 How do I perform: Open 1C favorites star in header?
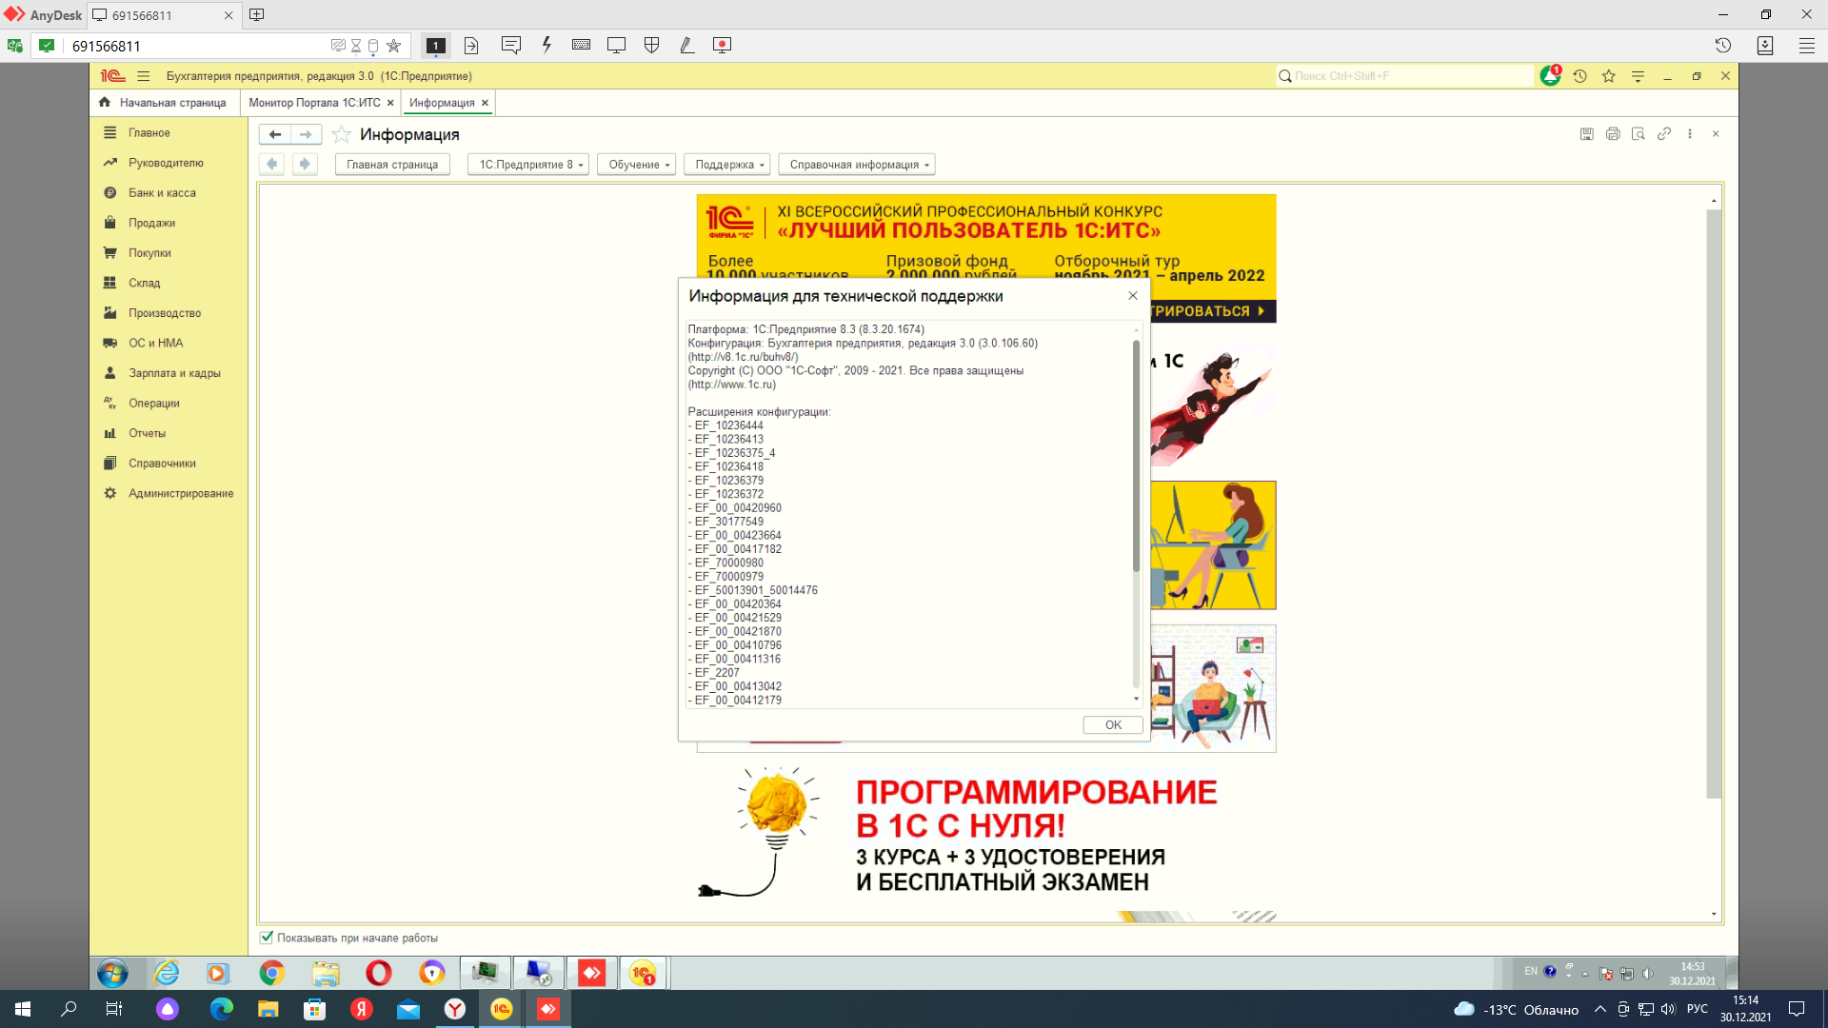(1609, 76)
